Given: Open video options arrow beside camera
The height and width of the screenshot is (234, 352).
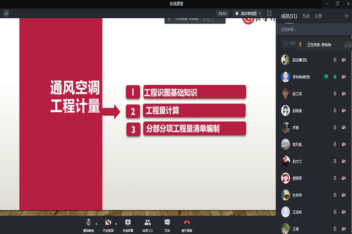Looking at the screenshot, I should click(116, 223).
